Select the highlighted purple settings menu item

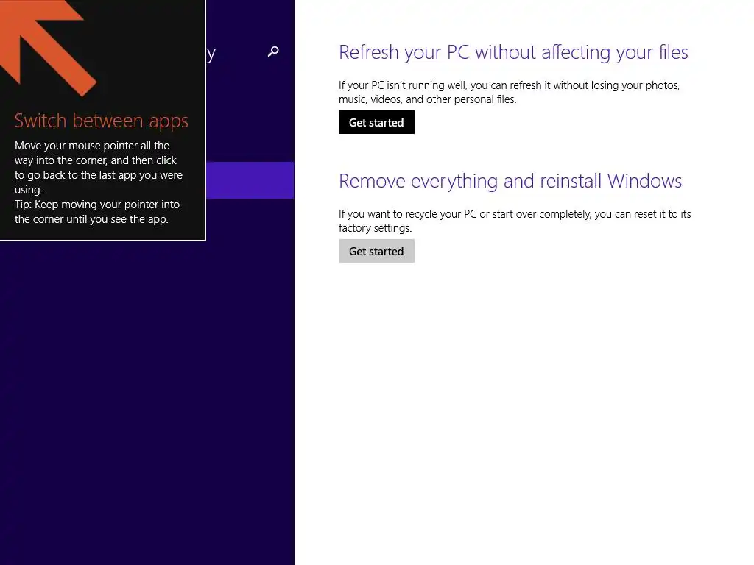pos(250,180)
